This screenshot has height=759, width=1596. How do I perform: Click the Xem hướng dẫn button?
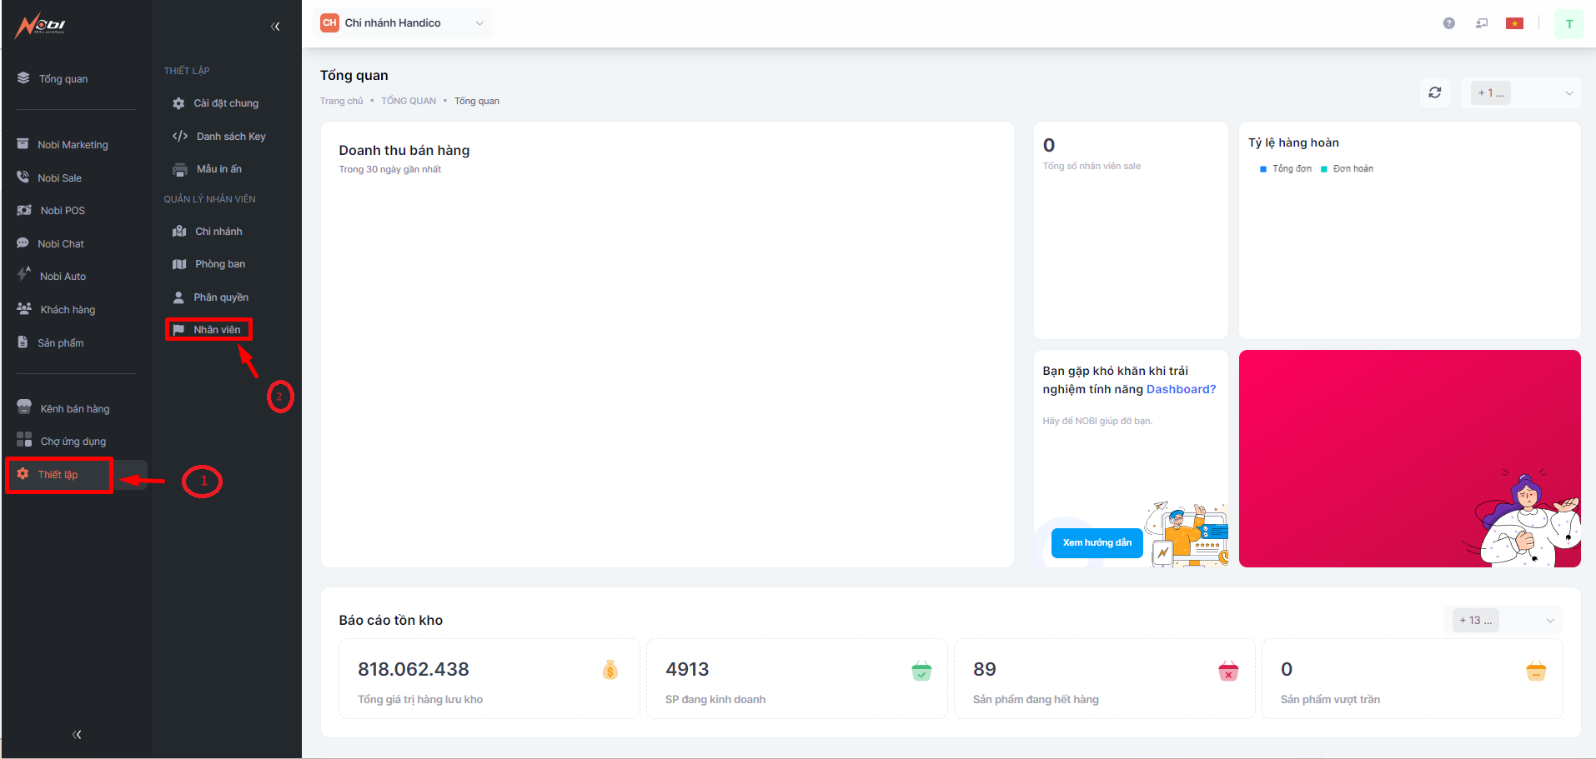click(1097, 543)
